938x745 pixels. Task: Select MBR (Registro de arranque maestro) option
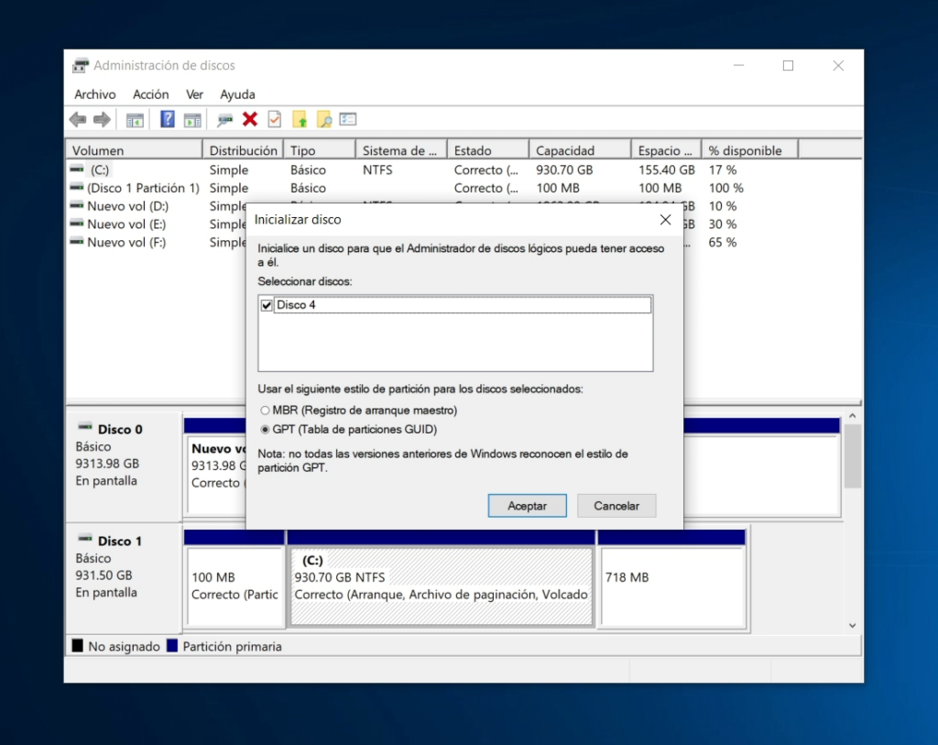pos(266,411)
